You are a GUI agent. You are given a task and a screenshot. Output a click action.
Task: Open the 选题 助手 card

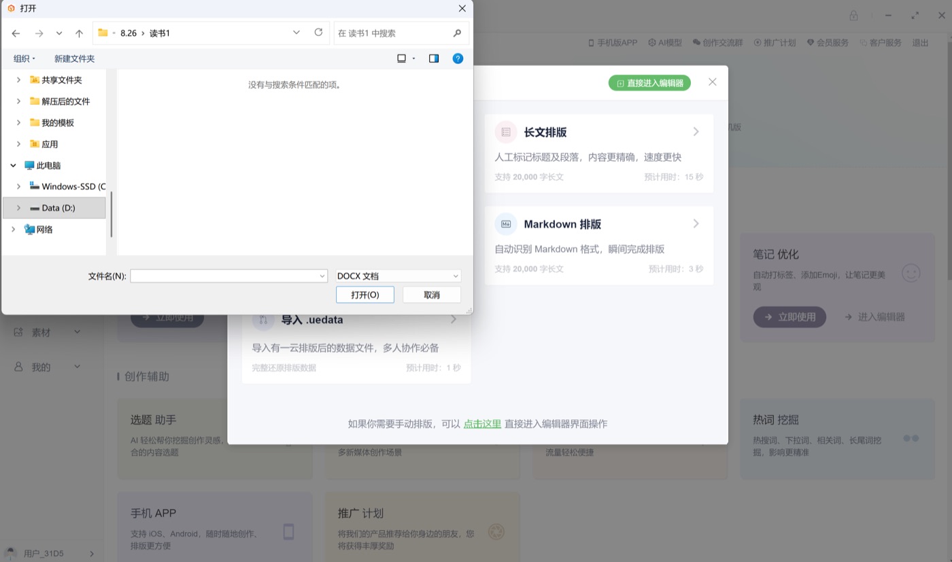215,439
